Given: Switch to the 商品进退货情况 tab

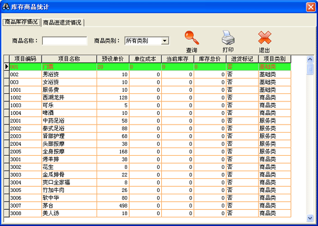Looking at the screenshot, I should 62,22.
